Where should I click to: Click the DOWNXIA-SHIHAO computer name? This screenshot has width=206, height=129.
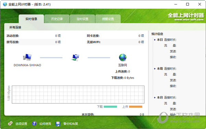tap(27, 65)
